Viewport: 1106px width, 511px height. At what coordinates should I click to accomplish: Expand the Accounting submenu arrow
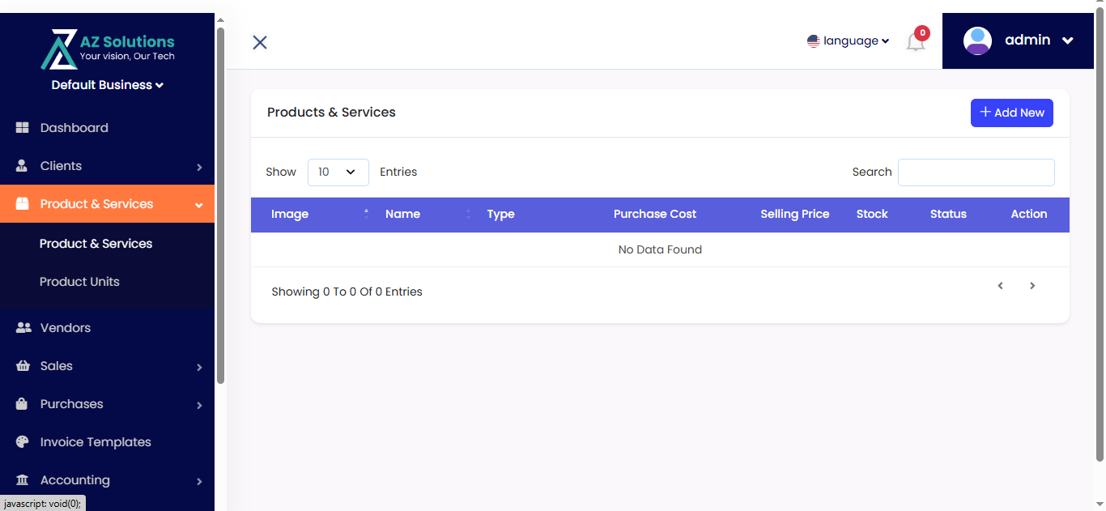tap(199, 481)
